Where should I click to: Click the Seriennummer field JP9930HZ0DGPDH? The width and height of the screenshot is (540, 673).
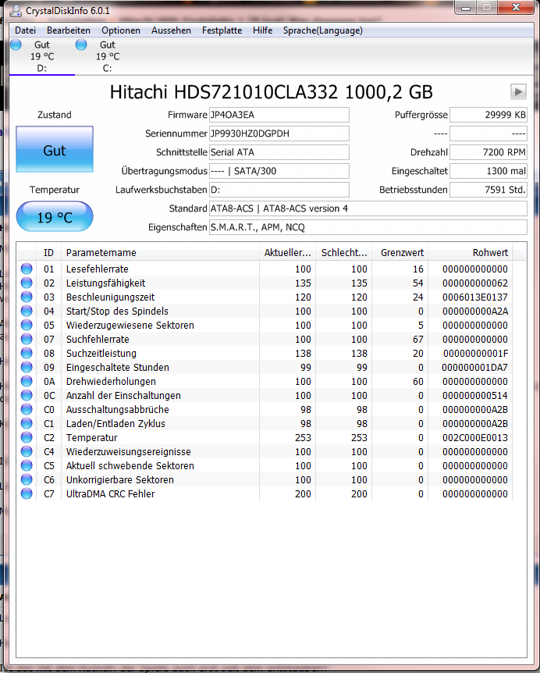279,134
